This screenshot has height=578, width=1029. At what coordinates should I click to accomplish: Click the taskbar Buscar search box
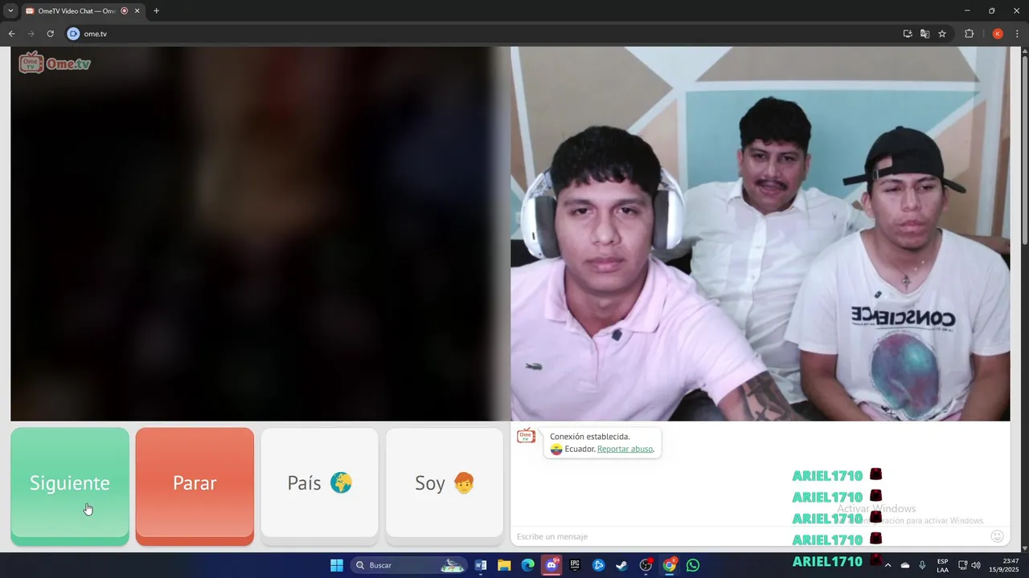point(410,565)
